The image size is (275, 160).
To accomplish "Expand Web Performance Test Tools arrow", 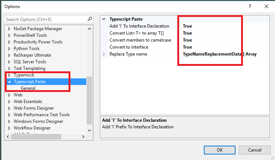I will pyautogui.click(x=9, y=115).
